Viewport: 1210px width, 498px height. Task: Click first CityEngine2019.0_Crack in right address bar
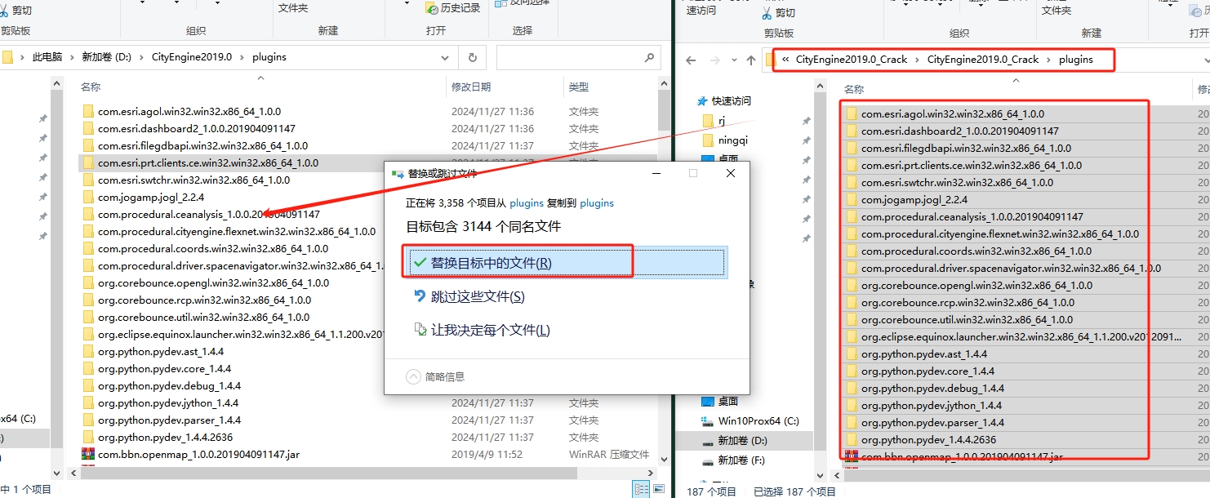852,60
